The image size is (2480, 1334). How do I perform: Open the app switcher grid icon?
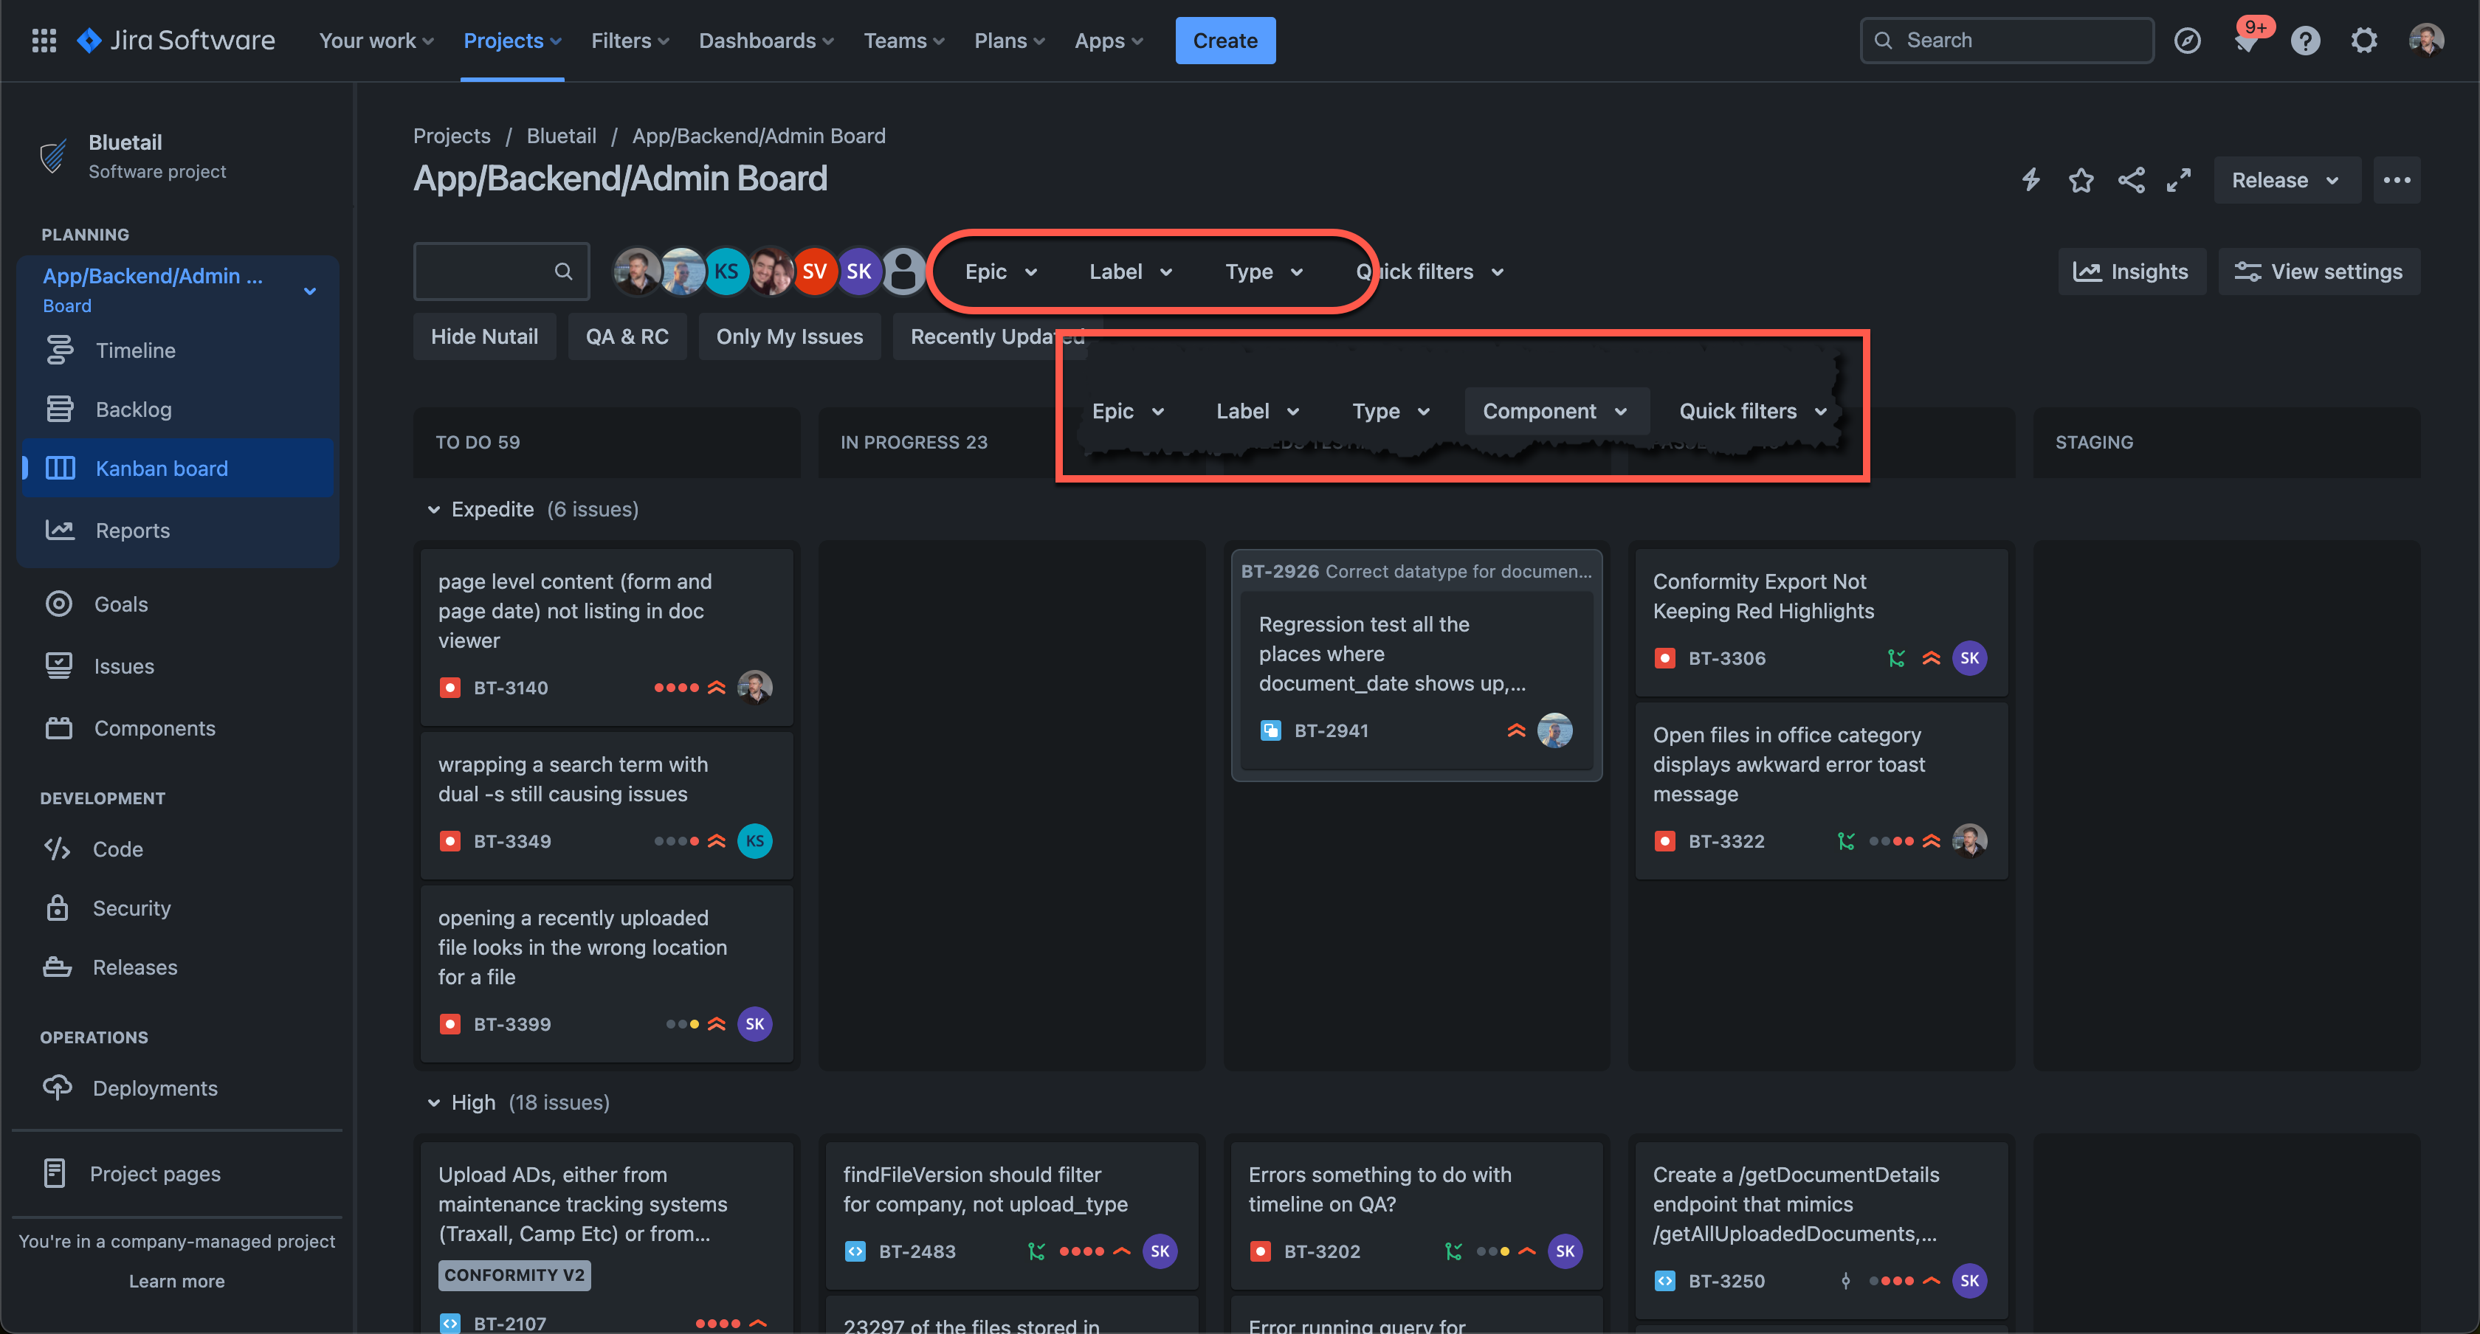(x=44, y=41)
